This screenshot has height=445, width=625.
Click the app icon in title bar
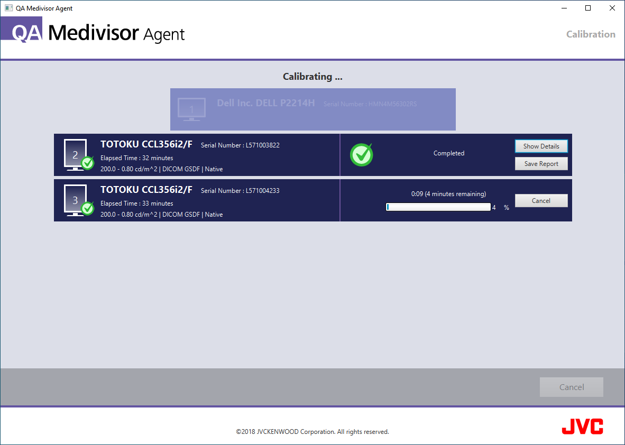8,8
